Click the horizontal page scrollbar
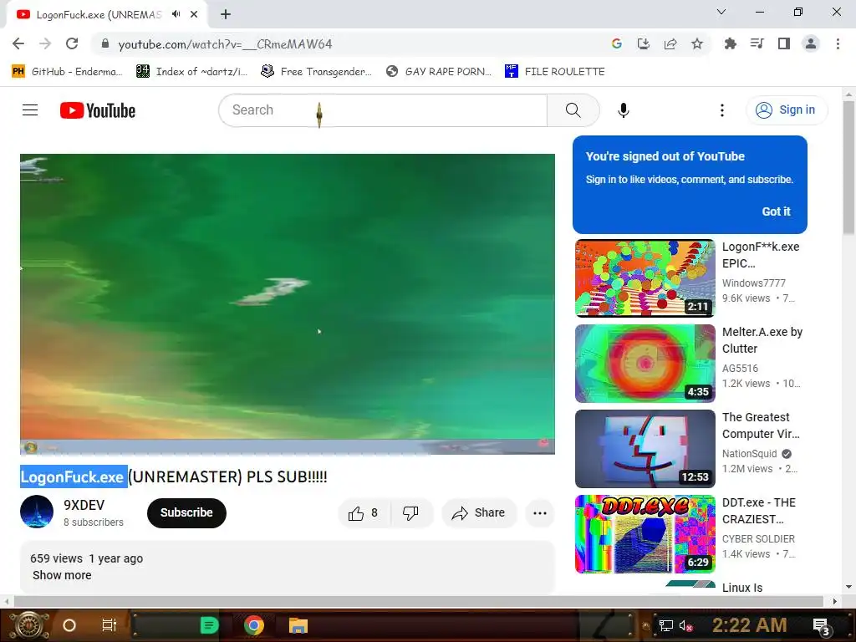This screenshot has width=856, height=642. pyautogui.click(x=418, y=601)
